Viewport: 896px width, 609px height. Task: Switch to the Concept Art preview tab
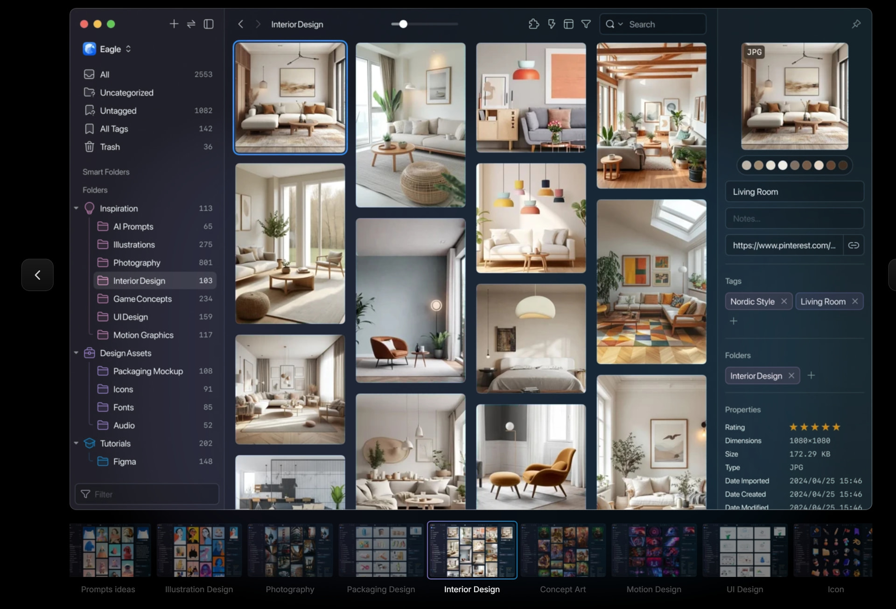[x=563, y=558]
